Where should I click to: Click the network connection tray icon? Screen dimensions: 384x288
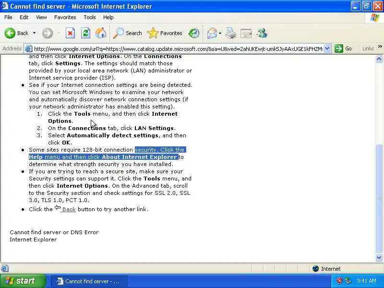click(x=348, y=281)
